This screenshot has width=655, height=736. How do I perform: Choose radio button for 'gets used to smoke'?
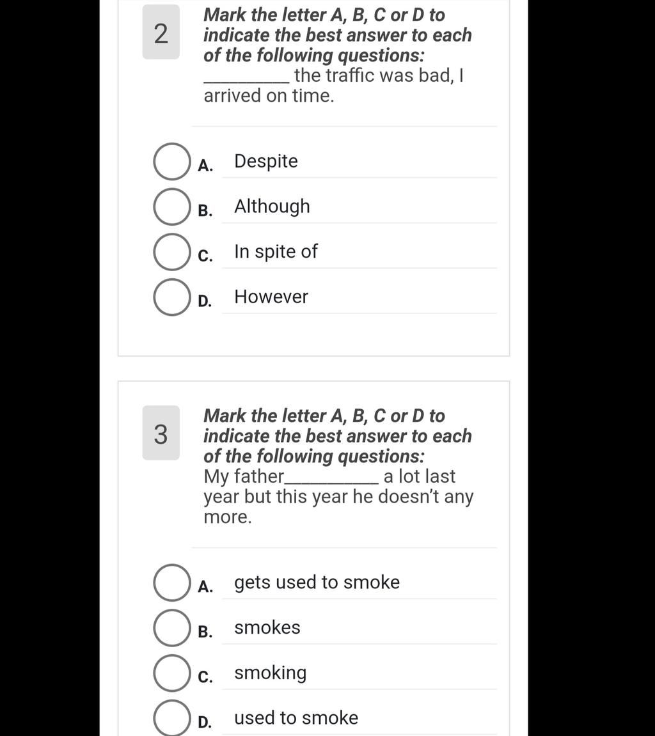[x=172, y=583]
